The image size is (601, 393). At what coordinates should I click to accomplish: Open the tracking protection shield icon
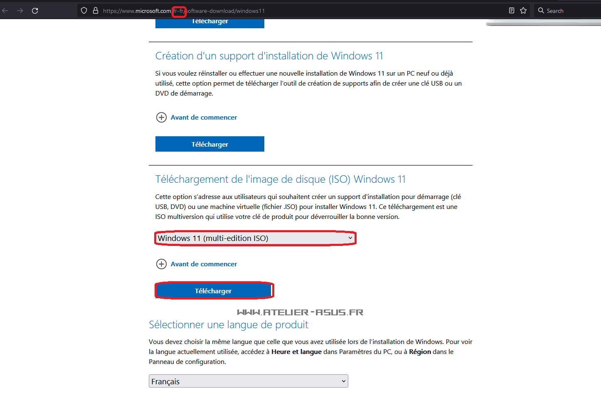coord(84,11)
